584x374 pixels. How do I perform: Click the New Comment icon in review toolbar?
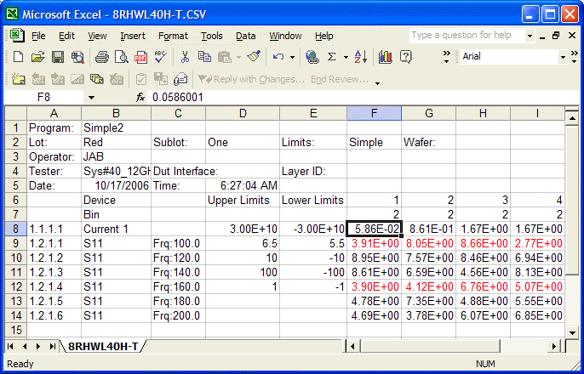[18, 79]
